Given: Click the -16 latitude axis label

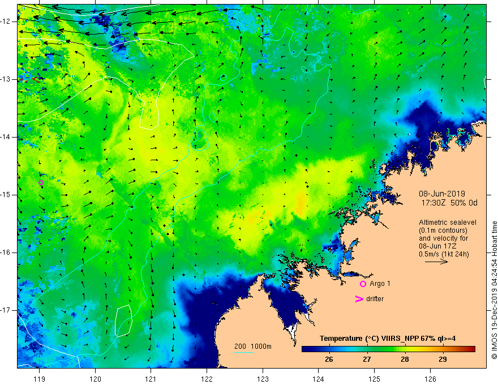Looking at the screenshot, I should 6,253.
